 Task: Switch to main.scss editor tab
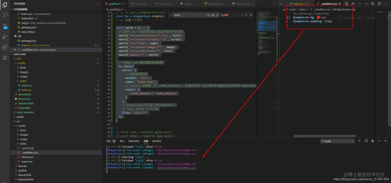tap(140, 4)
